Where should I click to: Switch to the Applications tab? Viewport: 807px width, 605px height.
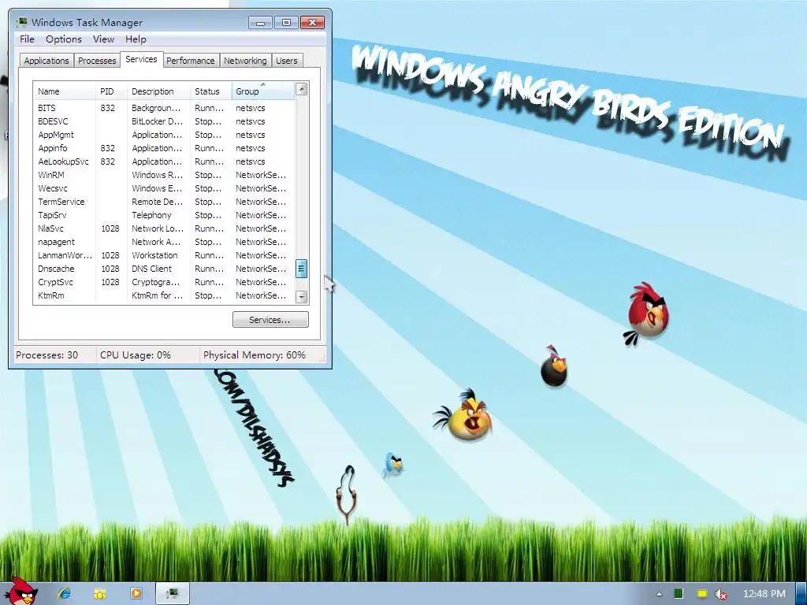tap(46, 60)
